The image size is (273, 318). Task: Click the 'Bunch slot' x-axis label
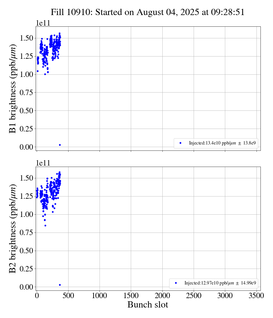[148, 305]
